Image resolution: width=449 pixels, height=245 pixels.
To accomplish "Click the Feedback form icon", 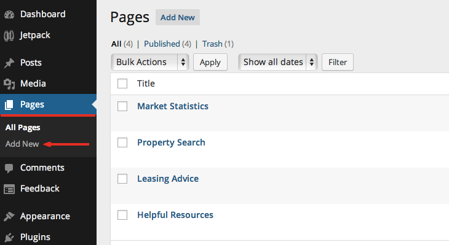I will pyautogui.click(x=9, y=189).
